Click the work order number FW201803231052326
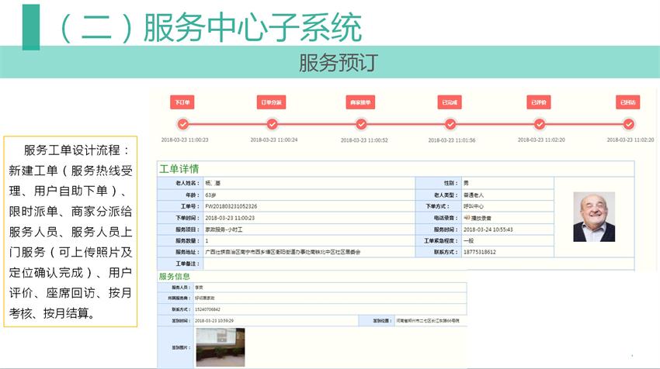The width and height of the screenshot is (660, 369). [231, 207]
